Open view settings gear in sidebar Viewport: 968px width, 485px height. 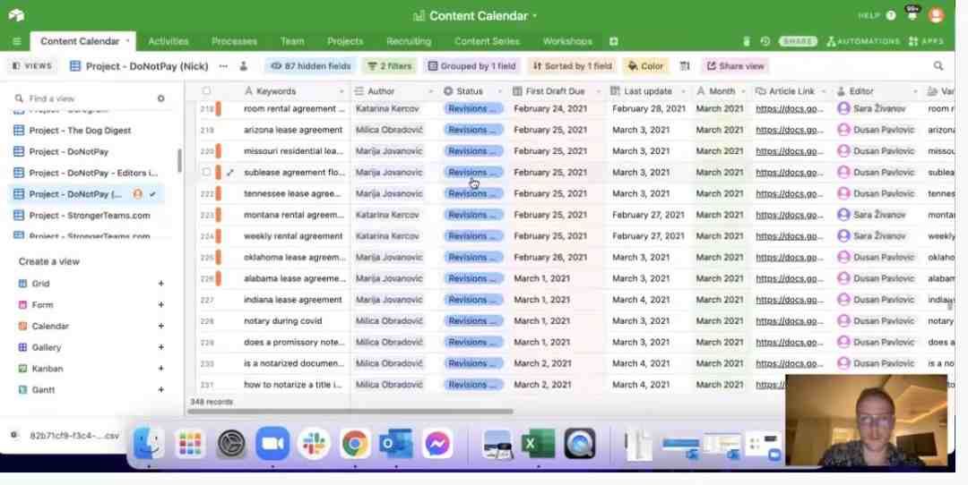click(x=160, y=98)
